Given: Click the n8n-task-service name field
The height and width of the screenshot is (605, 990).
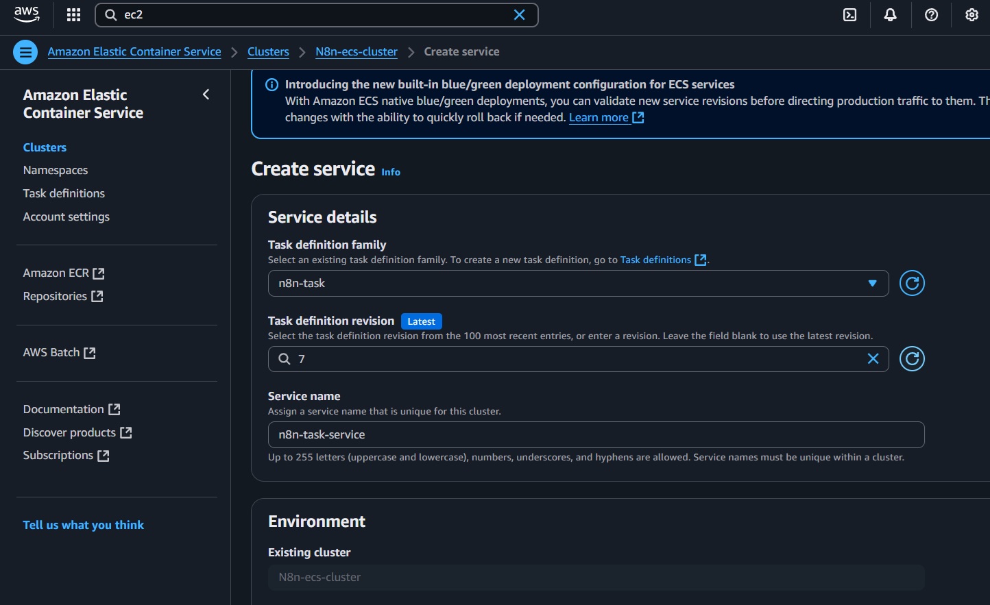Looking at the screenshot, I should 596,434.
